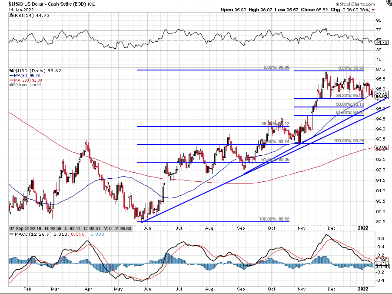Image resolution: width=392 pixels, height=294 pixels.
Task: Click the 'Dec' label directly under the price panel
Action: (x=332, y=228)
